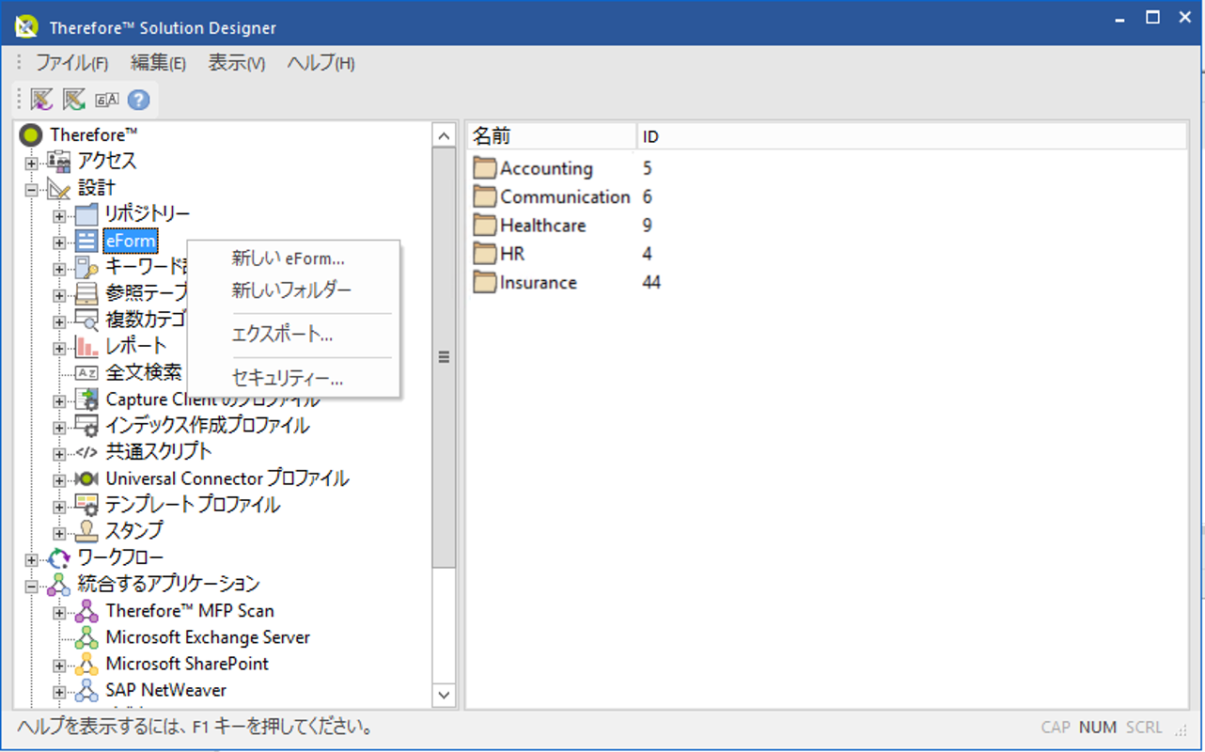Sort by the 名前 column header
The image size is (1205, 752).
click(x=552, y=136)
